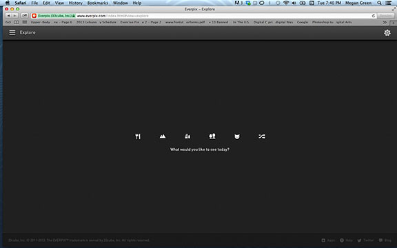Open the Google bookmark
Viewport: 397px width, 248px height.
tap(303, 22)
